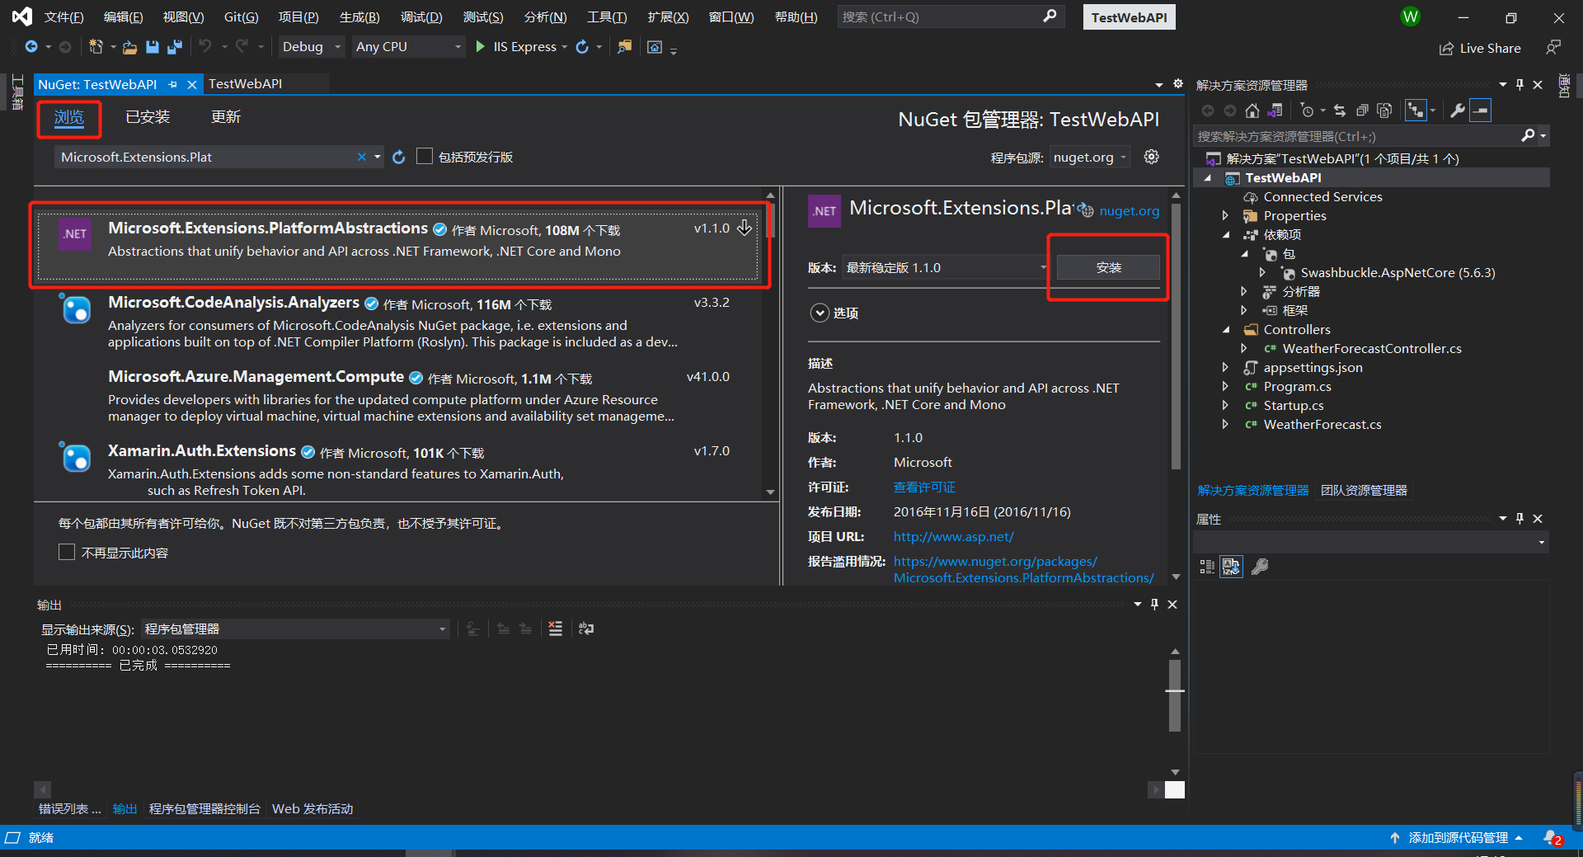The height and width of the screenshot is (857, 1583).
Task: Collapse the Controllers folder node
Action: pyautogui.click(x=1226, y=330)
